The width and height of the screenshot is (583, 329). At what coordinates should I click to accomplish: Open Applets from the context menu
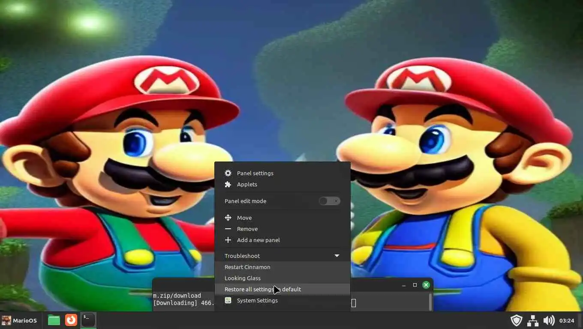pos(282,184)
